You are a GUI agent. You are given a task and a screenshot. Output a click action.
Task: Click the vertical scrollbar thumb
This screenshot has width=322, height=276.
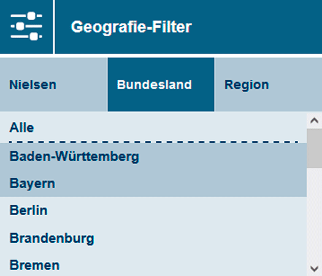click(x=314, y=148)
